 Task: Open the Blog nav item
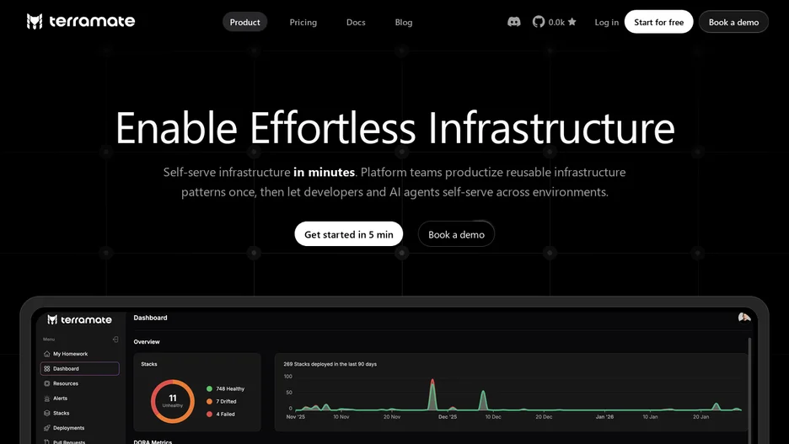pos(404,22)
